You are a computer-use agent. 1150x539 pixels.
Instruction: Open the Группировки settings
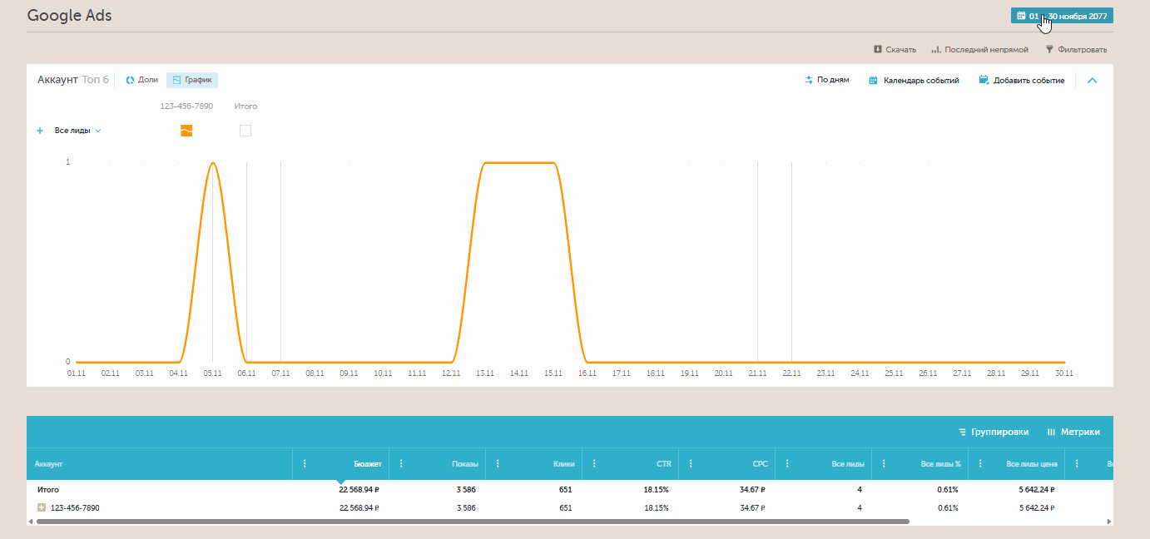[x=994, y=433]
